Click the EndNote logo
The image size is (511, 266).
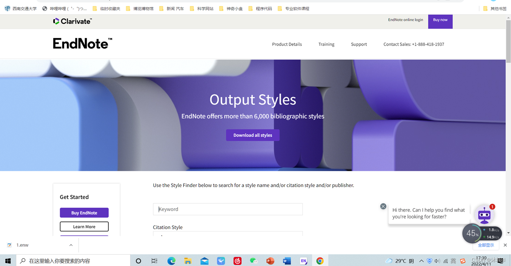[x=83, y=44]
